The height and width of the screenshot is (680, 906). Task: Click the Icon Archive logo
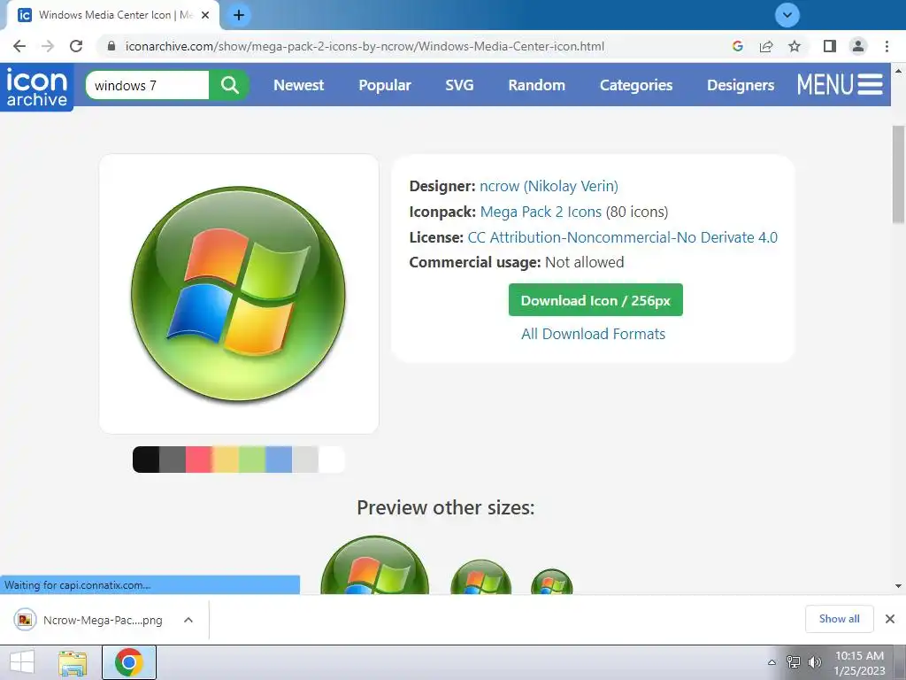point(37,87)
